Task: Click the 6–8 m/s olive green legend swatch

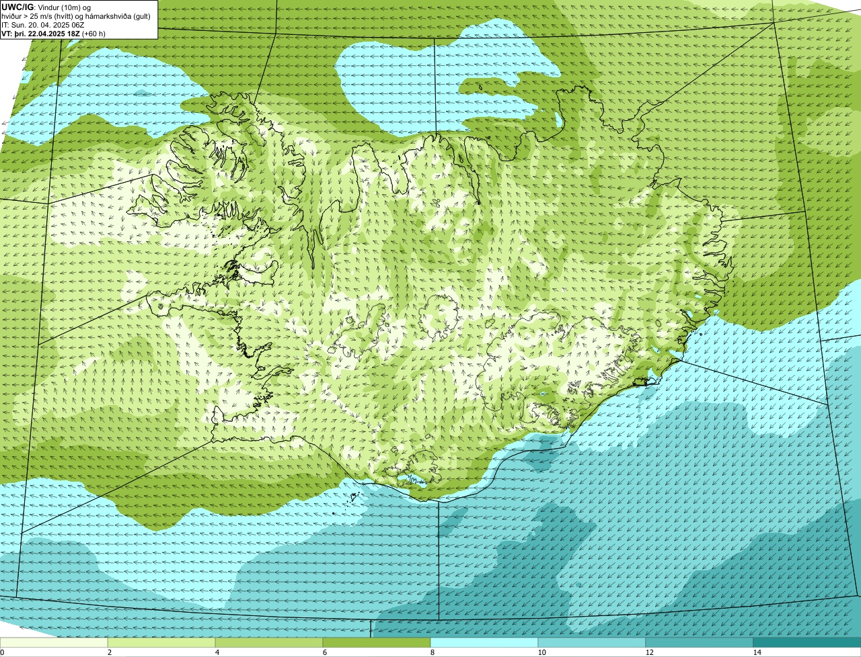Action: coord(377,642)
